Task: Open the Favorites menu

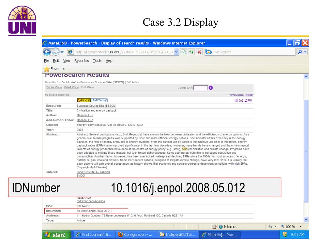Action: click(82, 61)
